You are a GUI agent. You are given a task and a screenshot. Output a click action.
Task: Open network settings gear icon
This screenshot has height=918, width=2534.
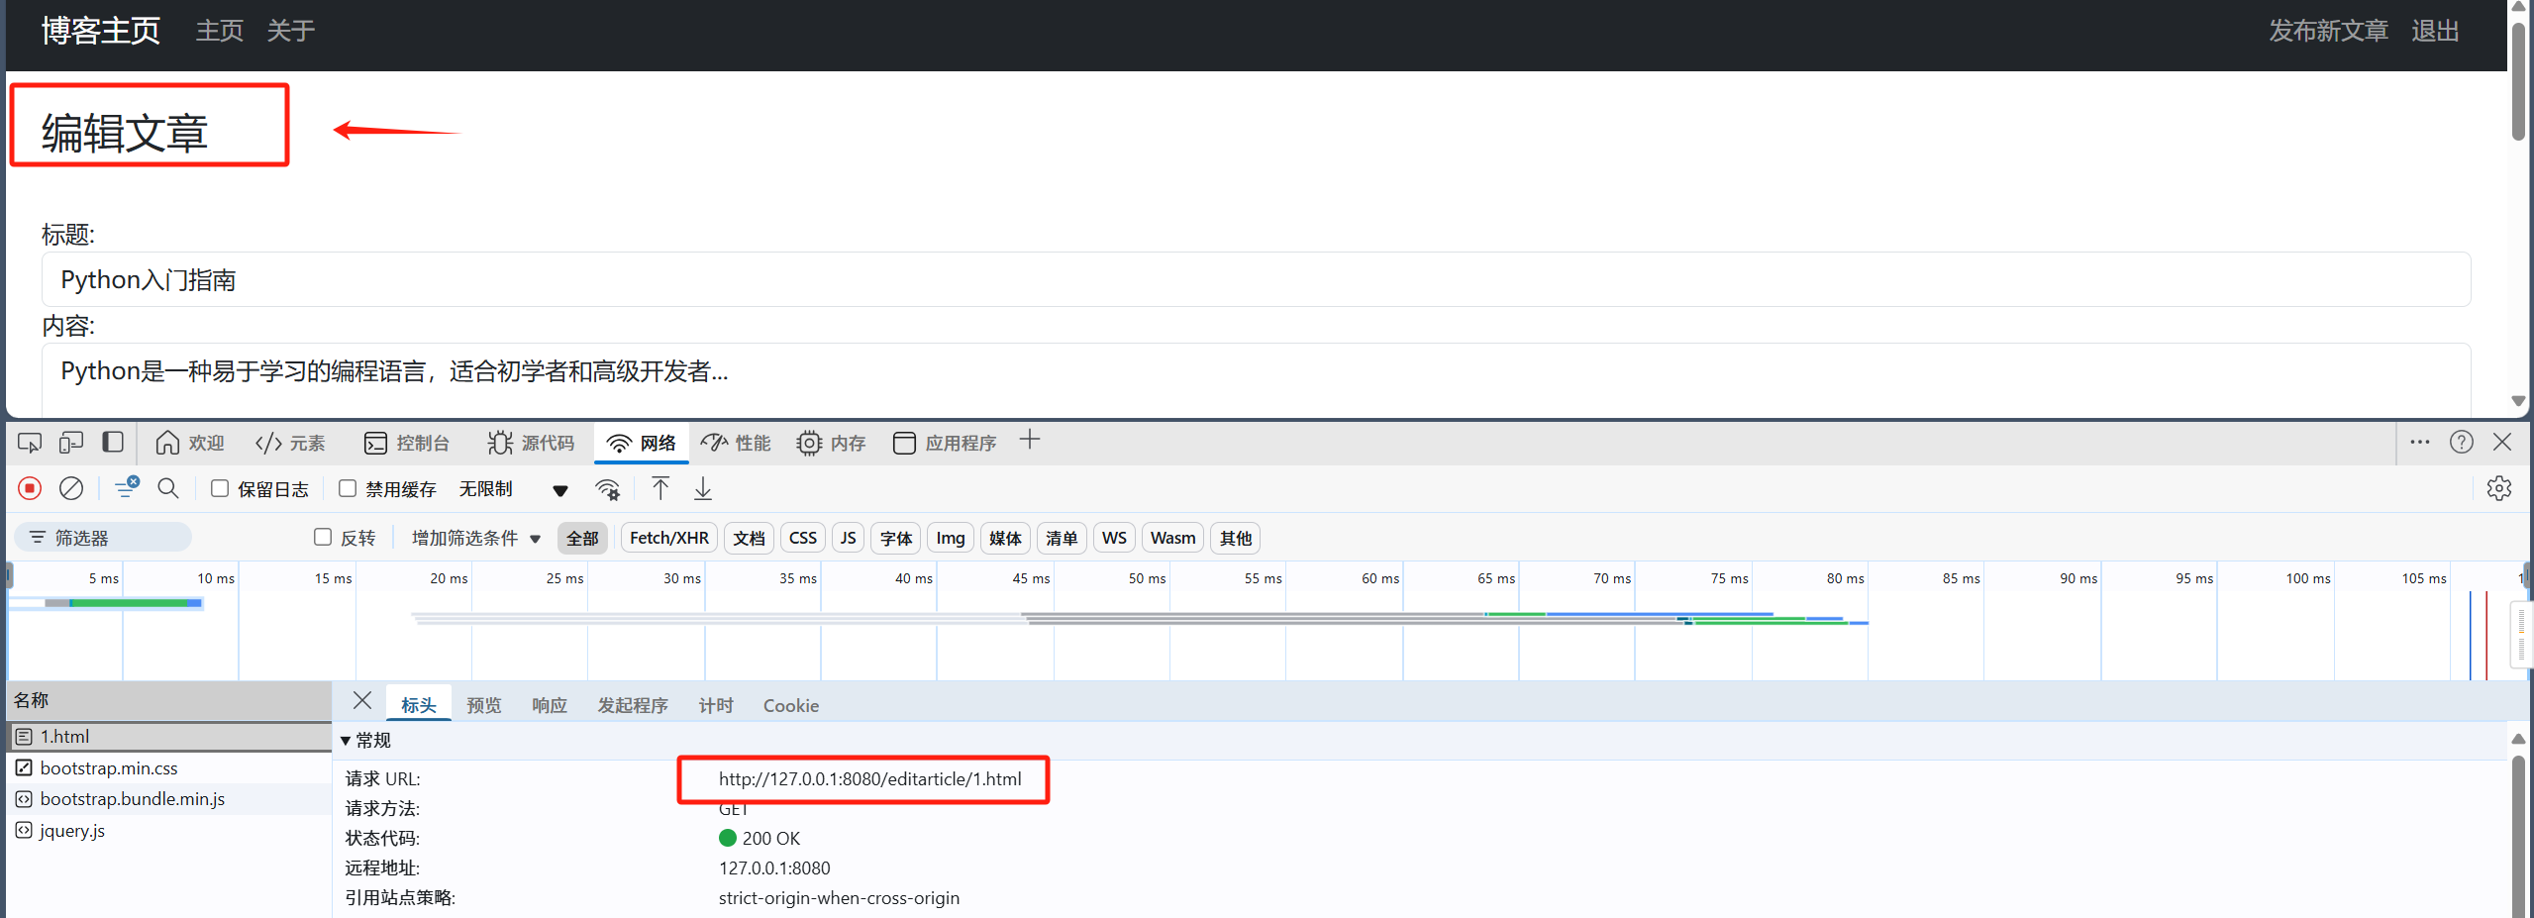pos(2498,488)
